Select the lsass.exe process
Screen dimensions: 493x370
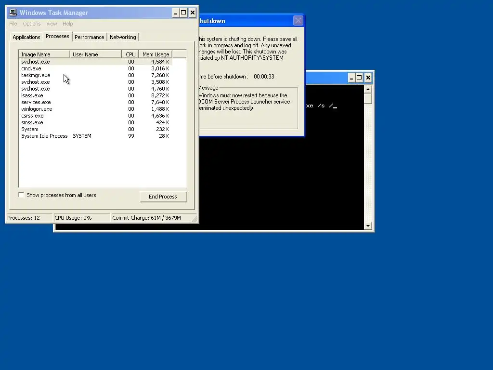[x=96, y=95]
